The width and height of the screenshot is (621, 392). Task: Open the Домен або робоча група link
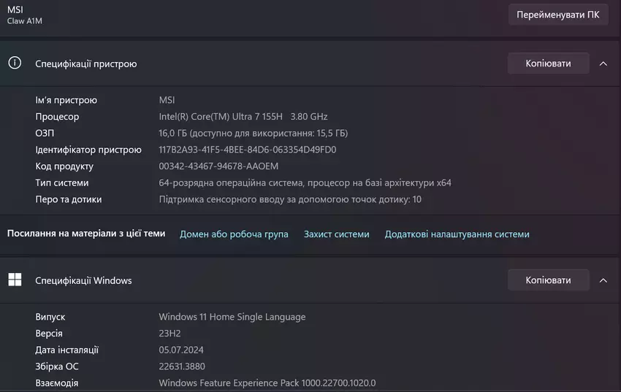coord(234,234)
